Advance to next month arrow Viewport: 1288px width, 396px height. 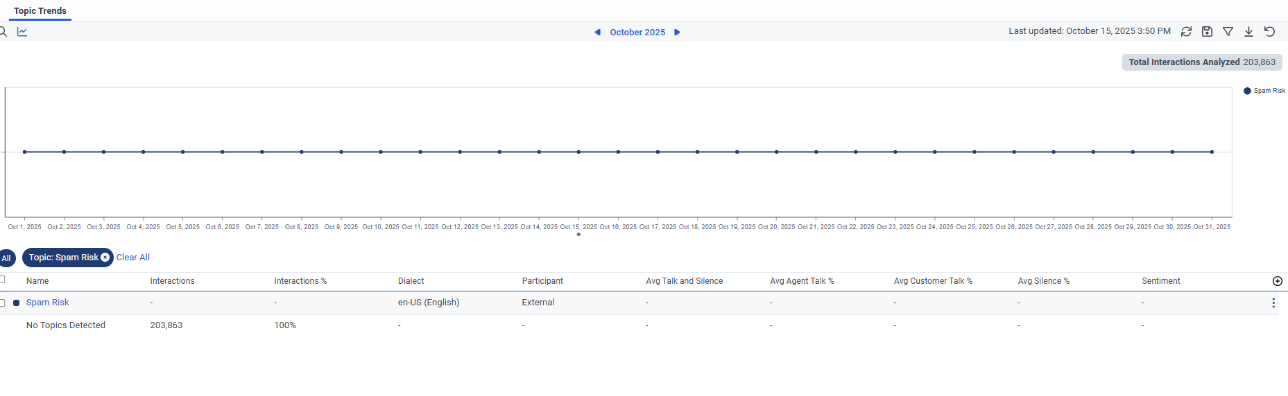(678, 33)
